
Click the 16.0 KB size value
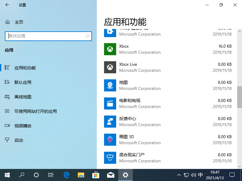(225, 46)
